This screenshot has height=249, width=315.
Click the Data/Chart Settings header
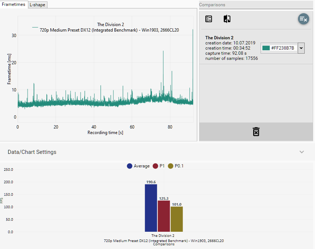point(32,152)
